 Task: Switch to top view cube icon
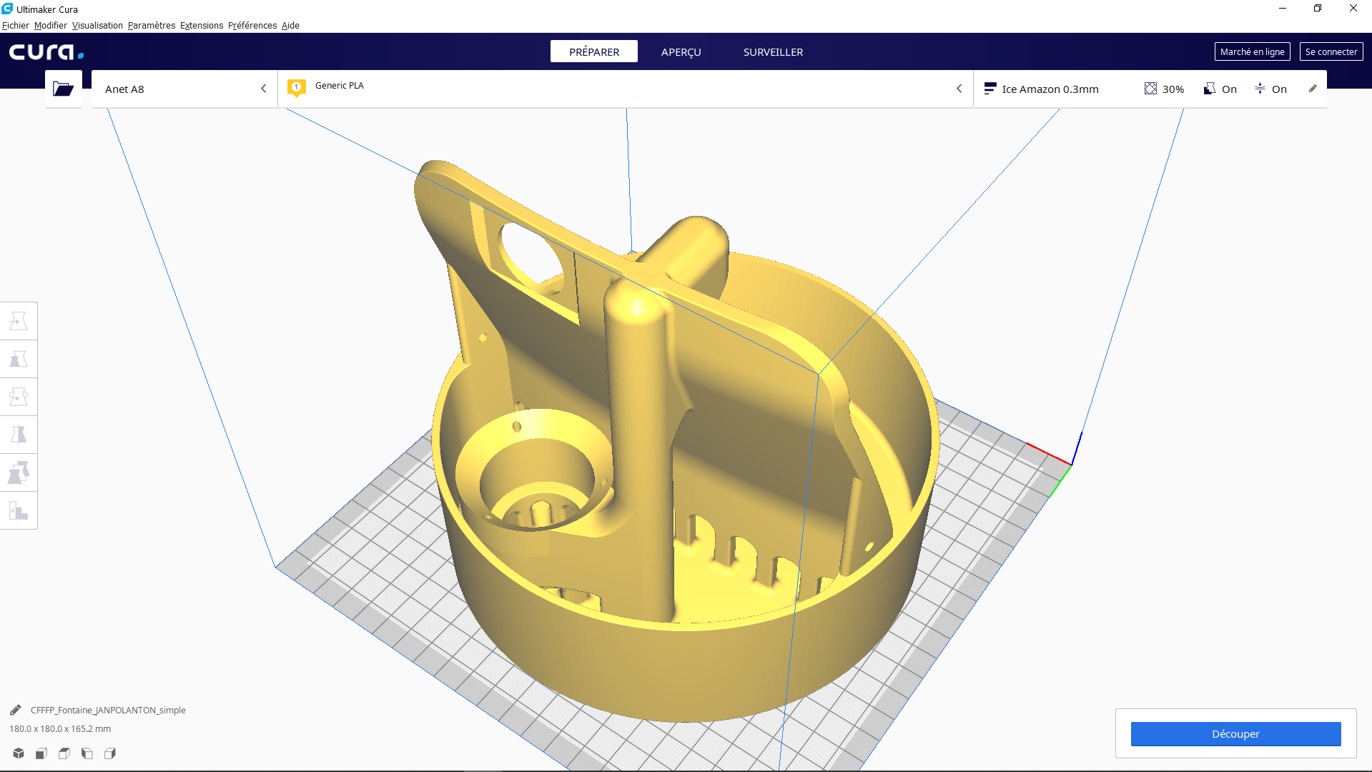point(64,753)
